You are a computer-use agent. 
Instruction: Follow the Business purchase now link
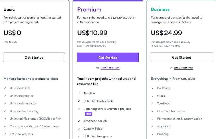tap(184, 67)
